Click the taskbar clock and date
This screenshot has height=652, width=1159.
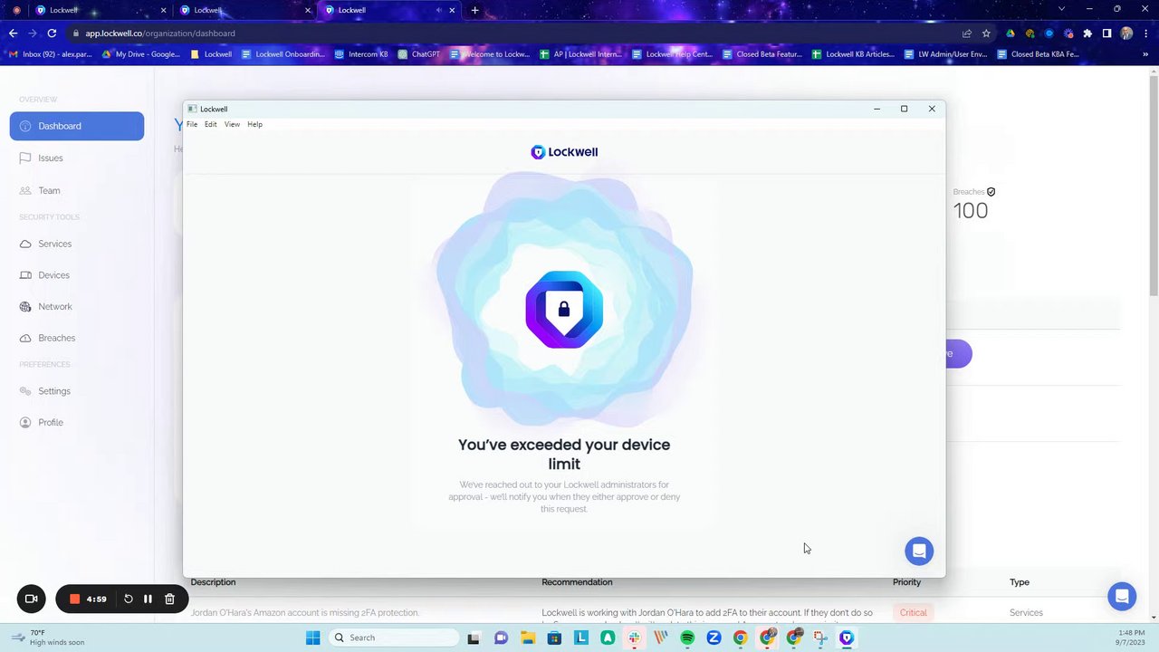click(x=1131, y=638)
